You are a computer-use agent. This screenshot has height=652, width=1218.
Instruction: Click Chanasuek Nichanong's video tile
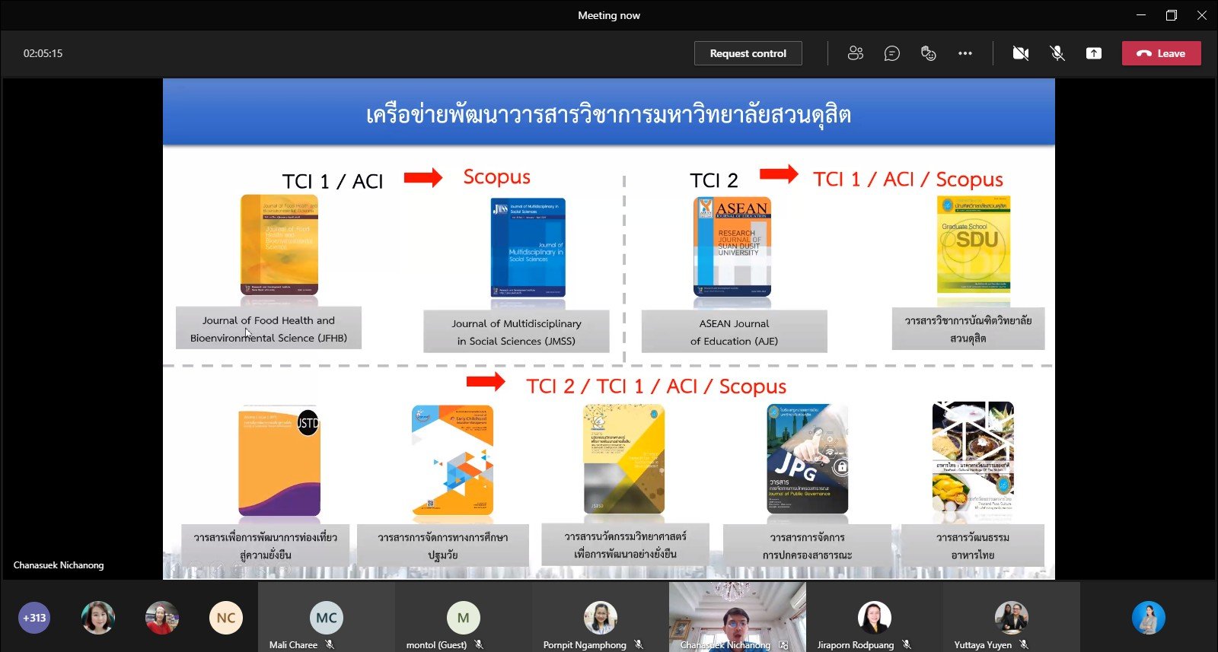[x=737, y=617]
